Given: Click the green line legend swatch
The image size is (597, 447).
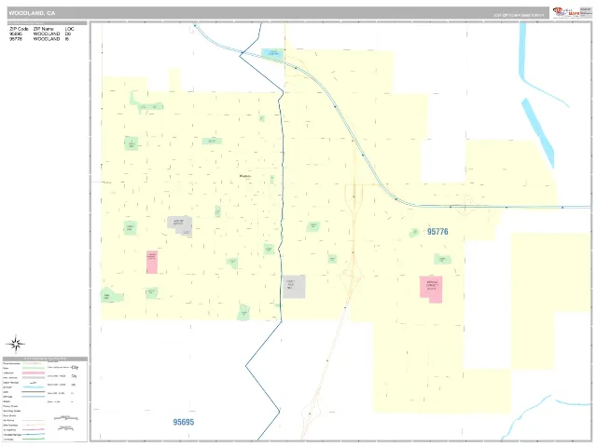Looking at the screenshot, I should pos(34,439).
